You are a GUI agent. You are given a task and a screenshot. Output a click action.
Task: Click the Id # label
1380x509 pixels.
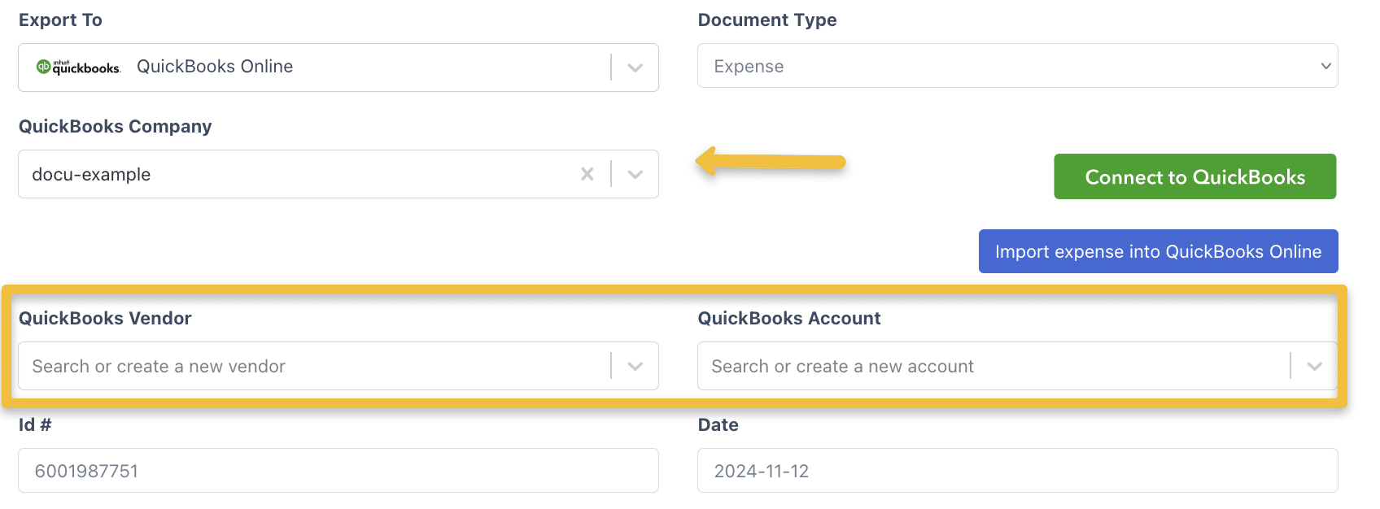pos(35,424)
